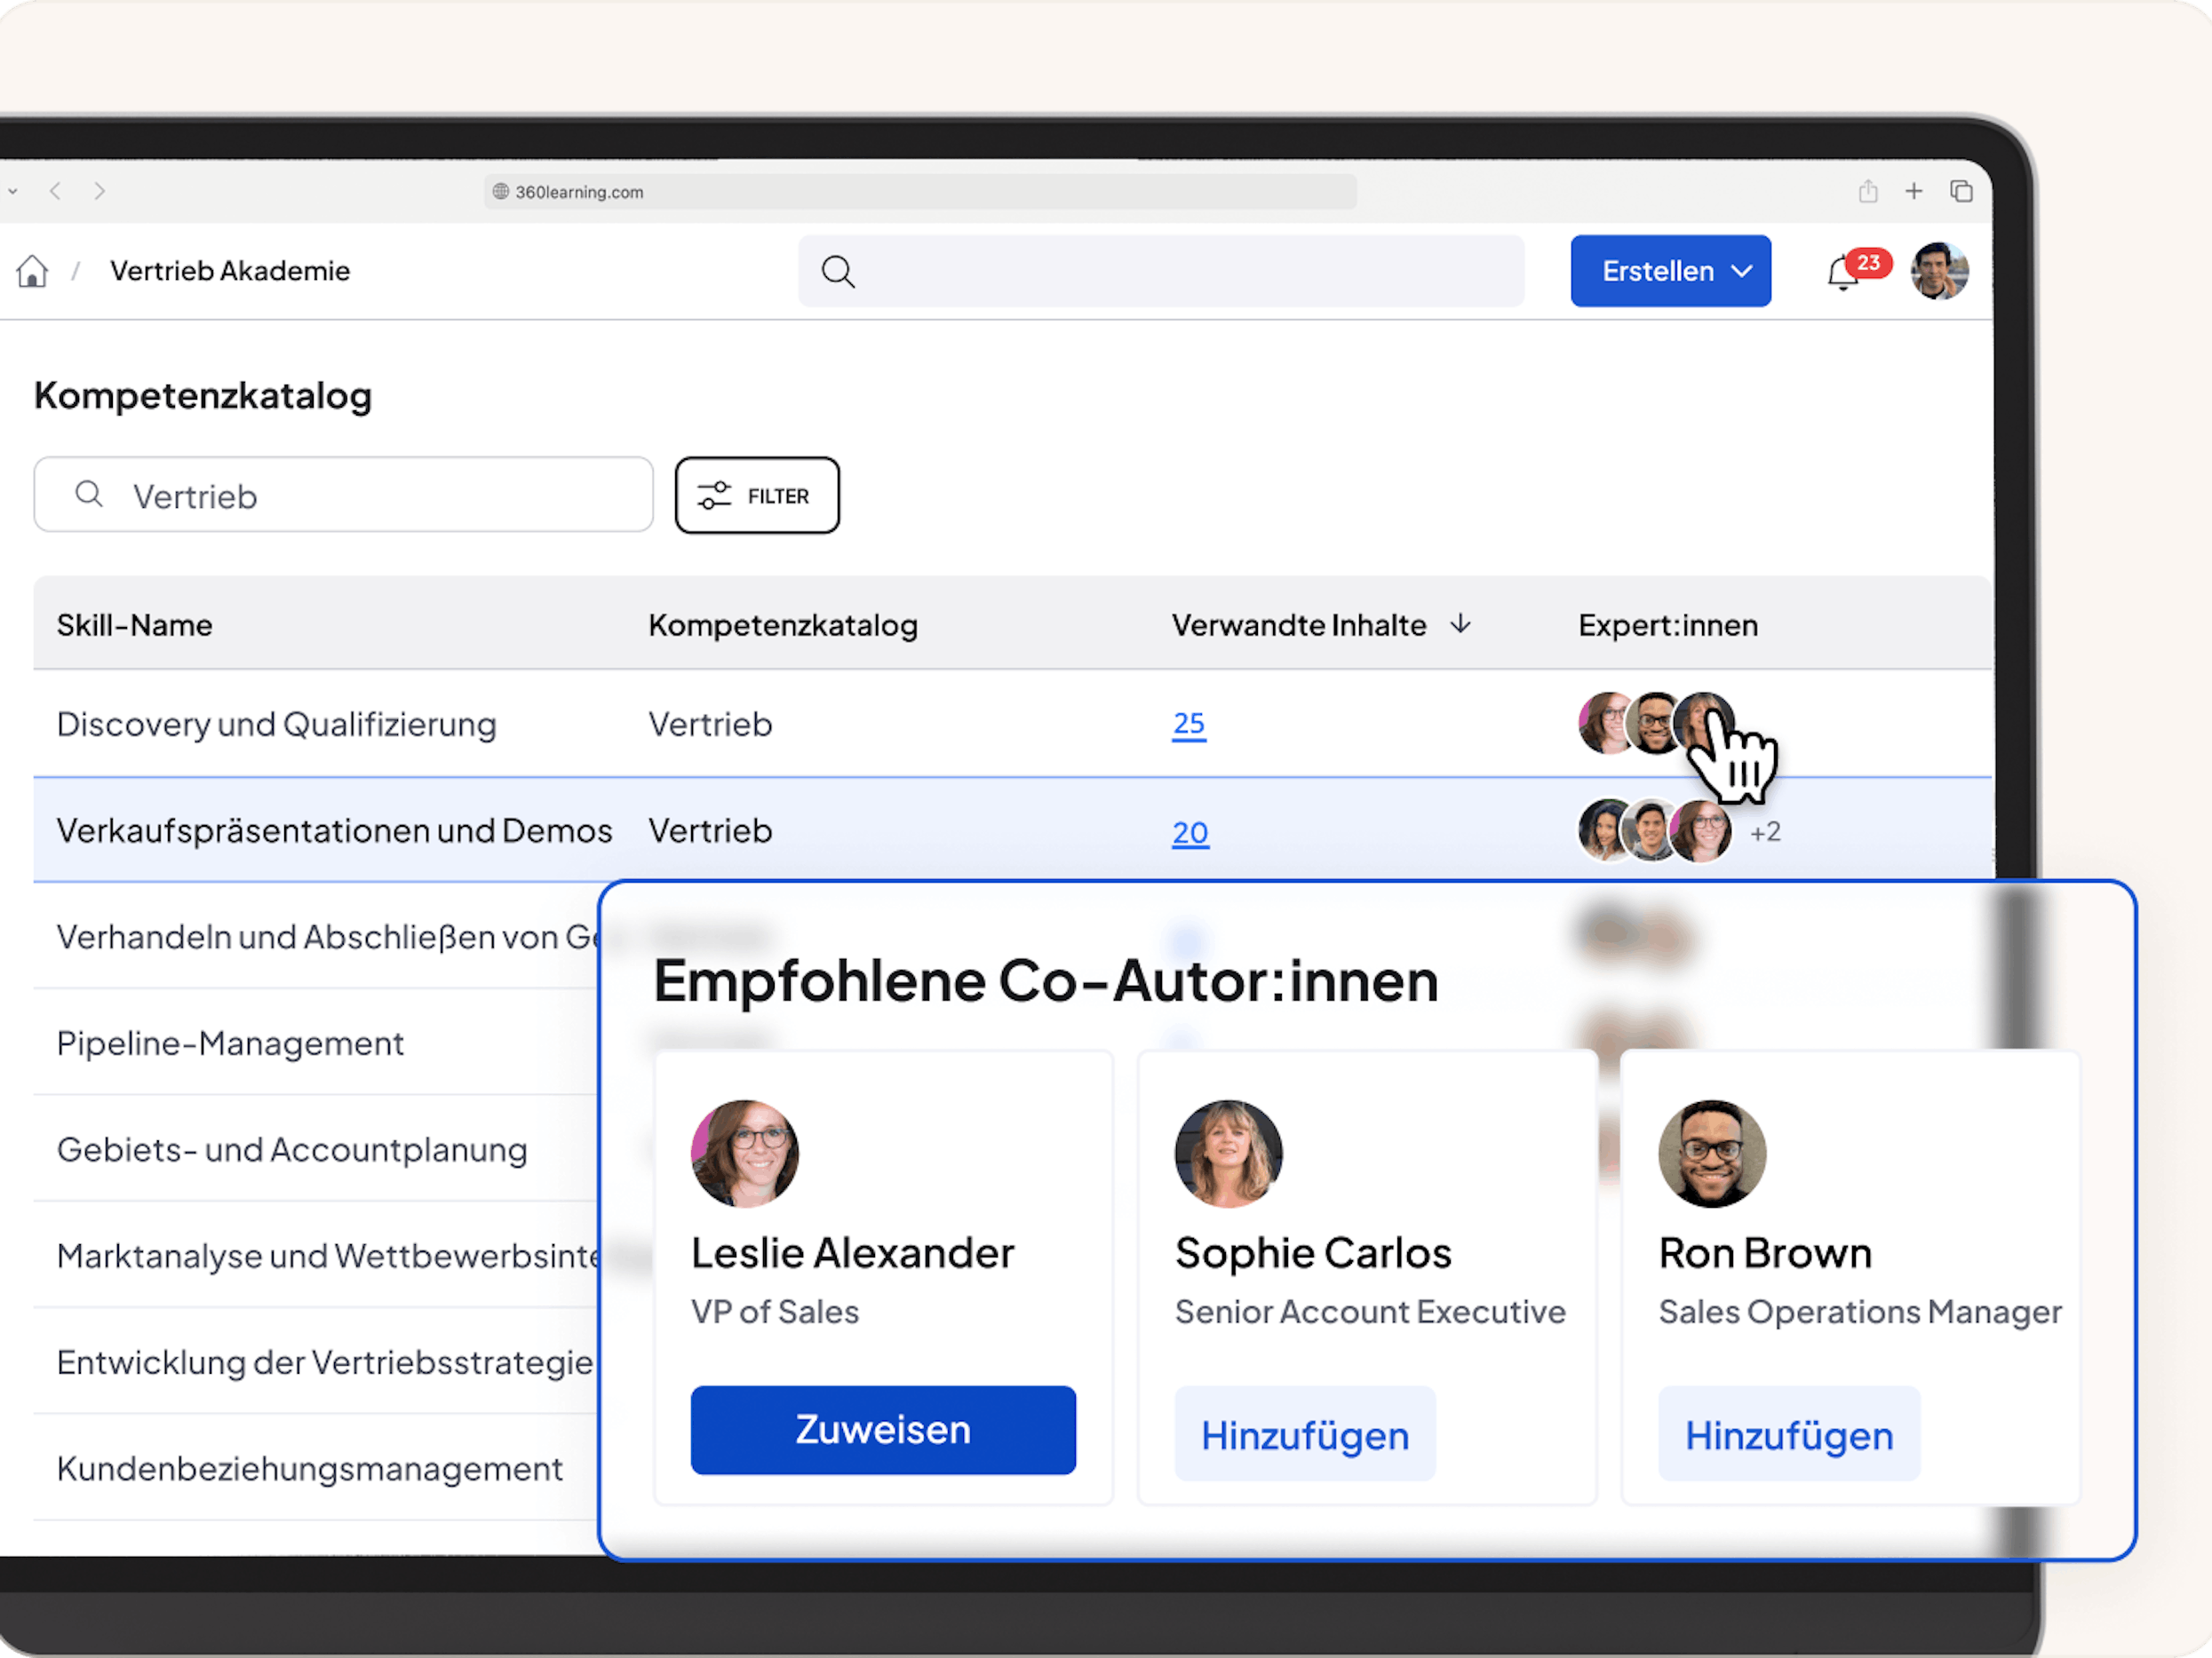
Task: Click Zuweisen for Leslie Alexander
Action: point(883,1429)
